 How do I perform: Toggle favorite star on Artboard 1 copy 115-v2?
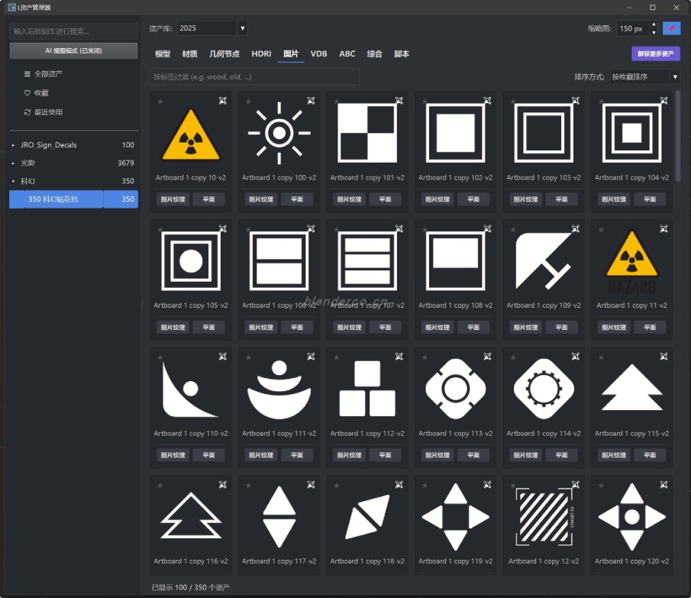pyautogui.click(x=601, y=357)
